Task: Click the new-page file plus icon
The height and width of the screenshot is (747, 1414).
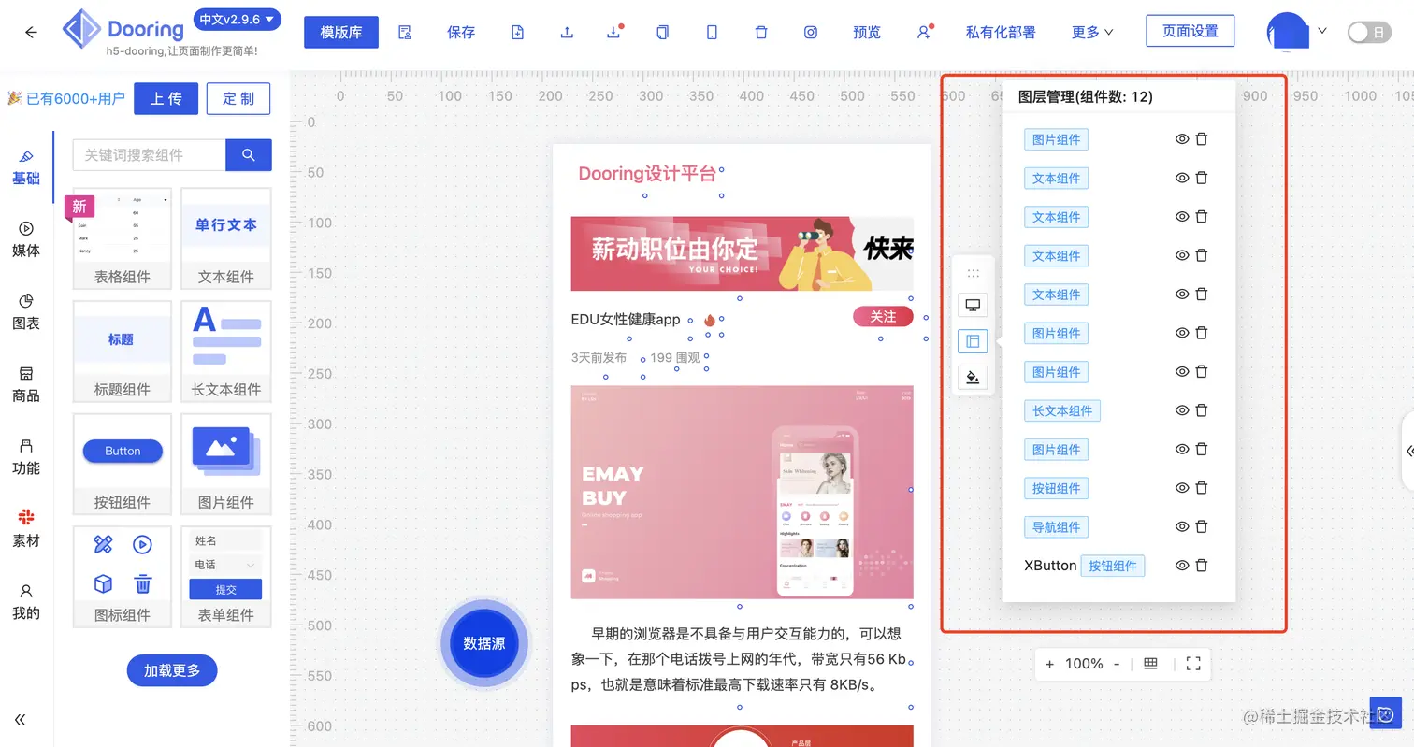Action: pyautogui.click(x=518, y=32)
